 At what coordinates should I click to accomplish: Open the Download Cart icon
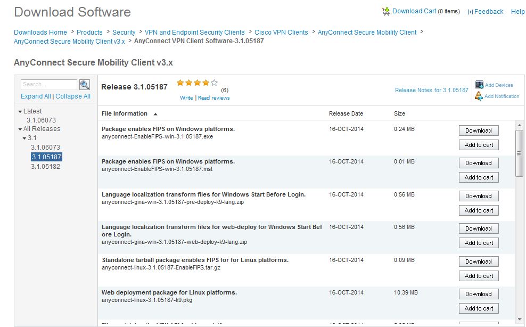(386, 11)
